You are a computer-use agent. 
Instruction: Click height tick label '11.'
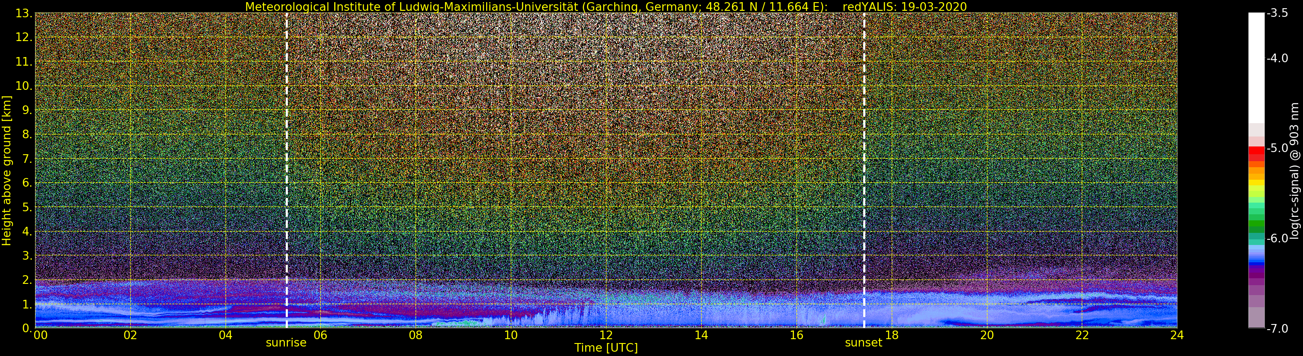tap(24, 62)
